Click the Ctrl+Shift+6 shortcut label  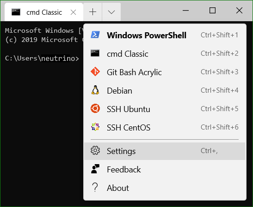pyautogui.click(x=219, y=127)
